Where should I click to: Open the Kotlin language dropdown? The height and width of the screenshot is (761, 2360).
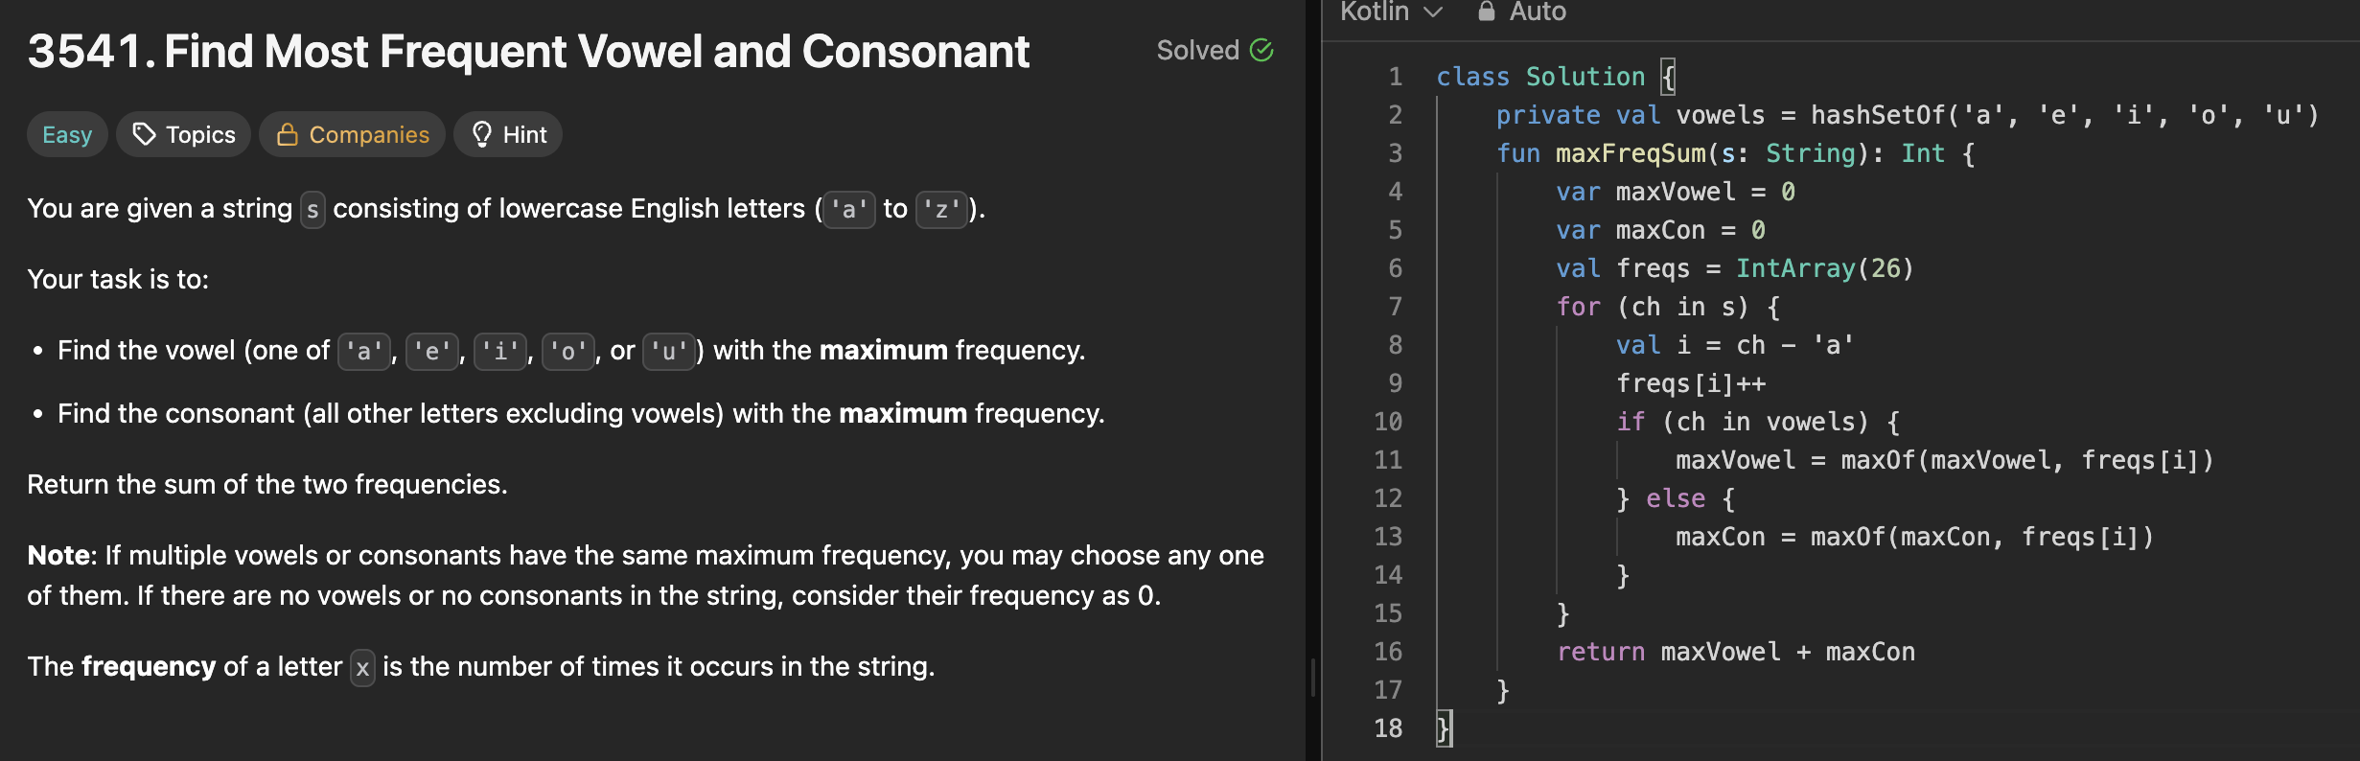click(1390, 12)
